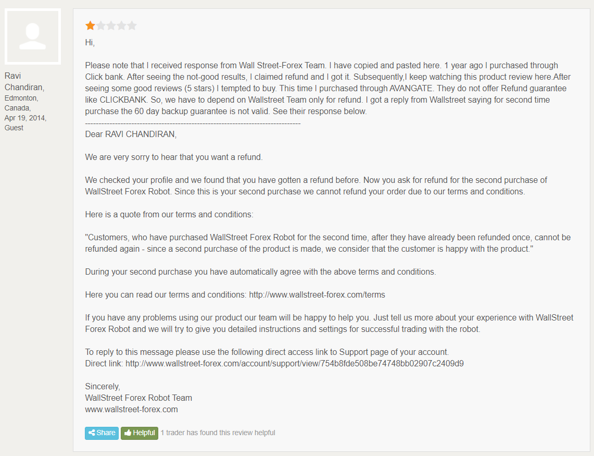Open the wallstreet-forex.com/terms URL
The height and width of the screenshot is (456, 594).
coord(317,295)
